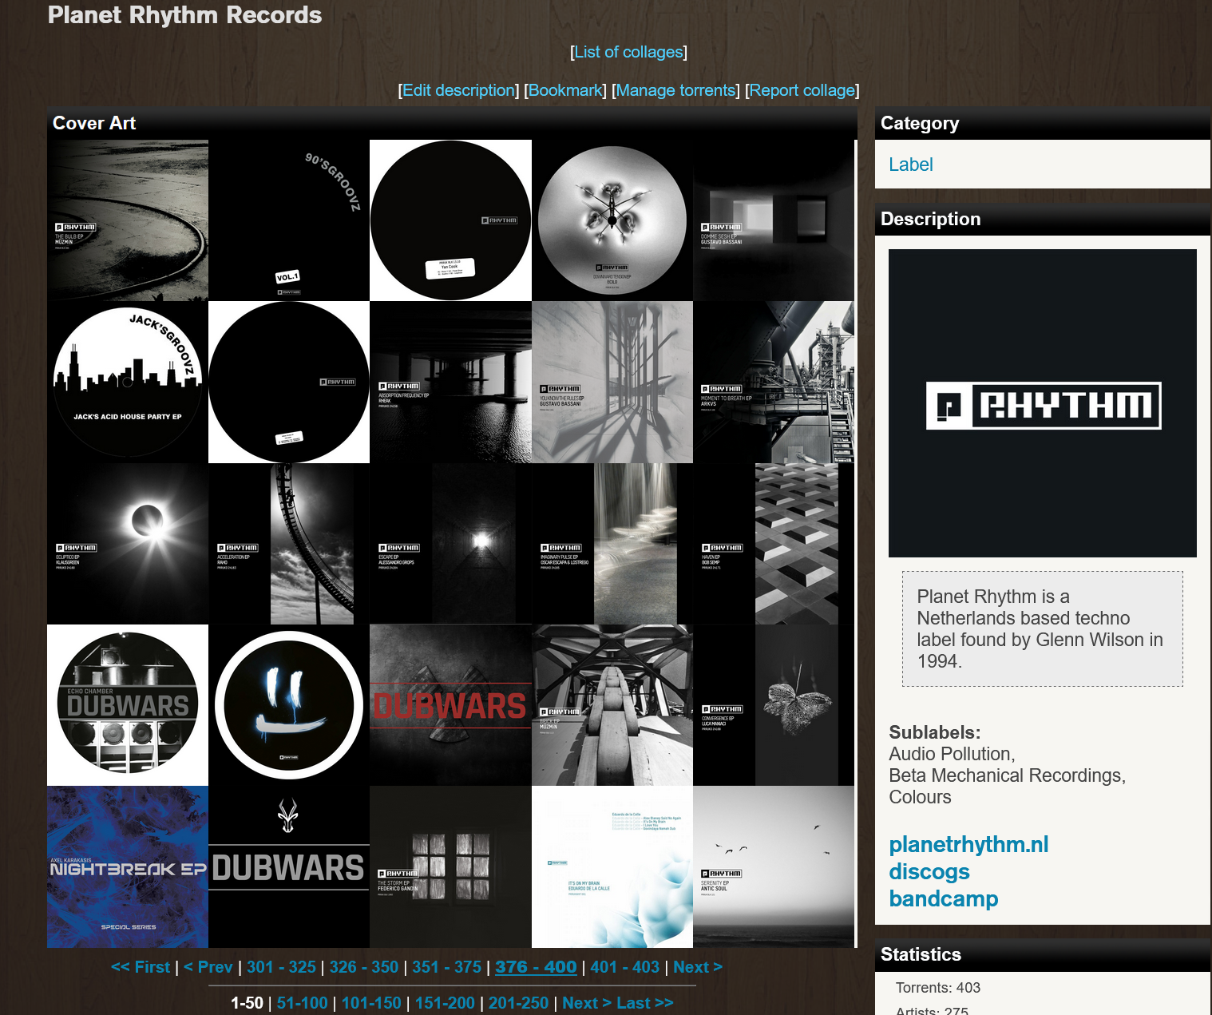Open the List of collages link
This screenshot has height=1015, width=1212.
click(629, 52)
